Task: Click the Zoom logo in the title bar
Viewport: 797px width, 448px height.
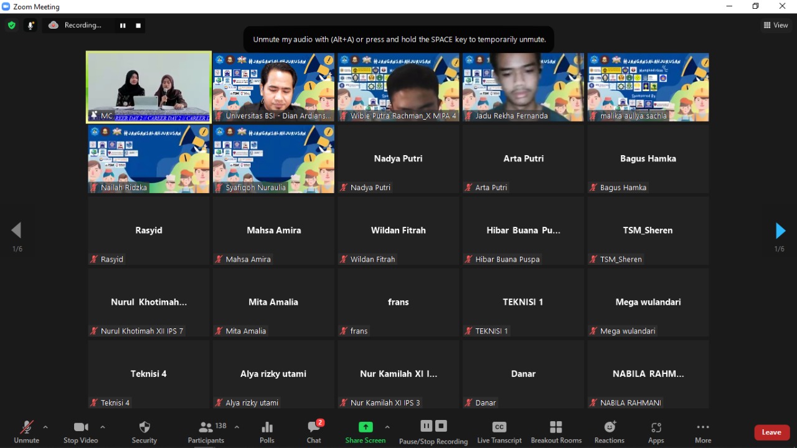Action: coord(6,7)
